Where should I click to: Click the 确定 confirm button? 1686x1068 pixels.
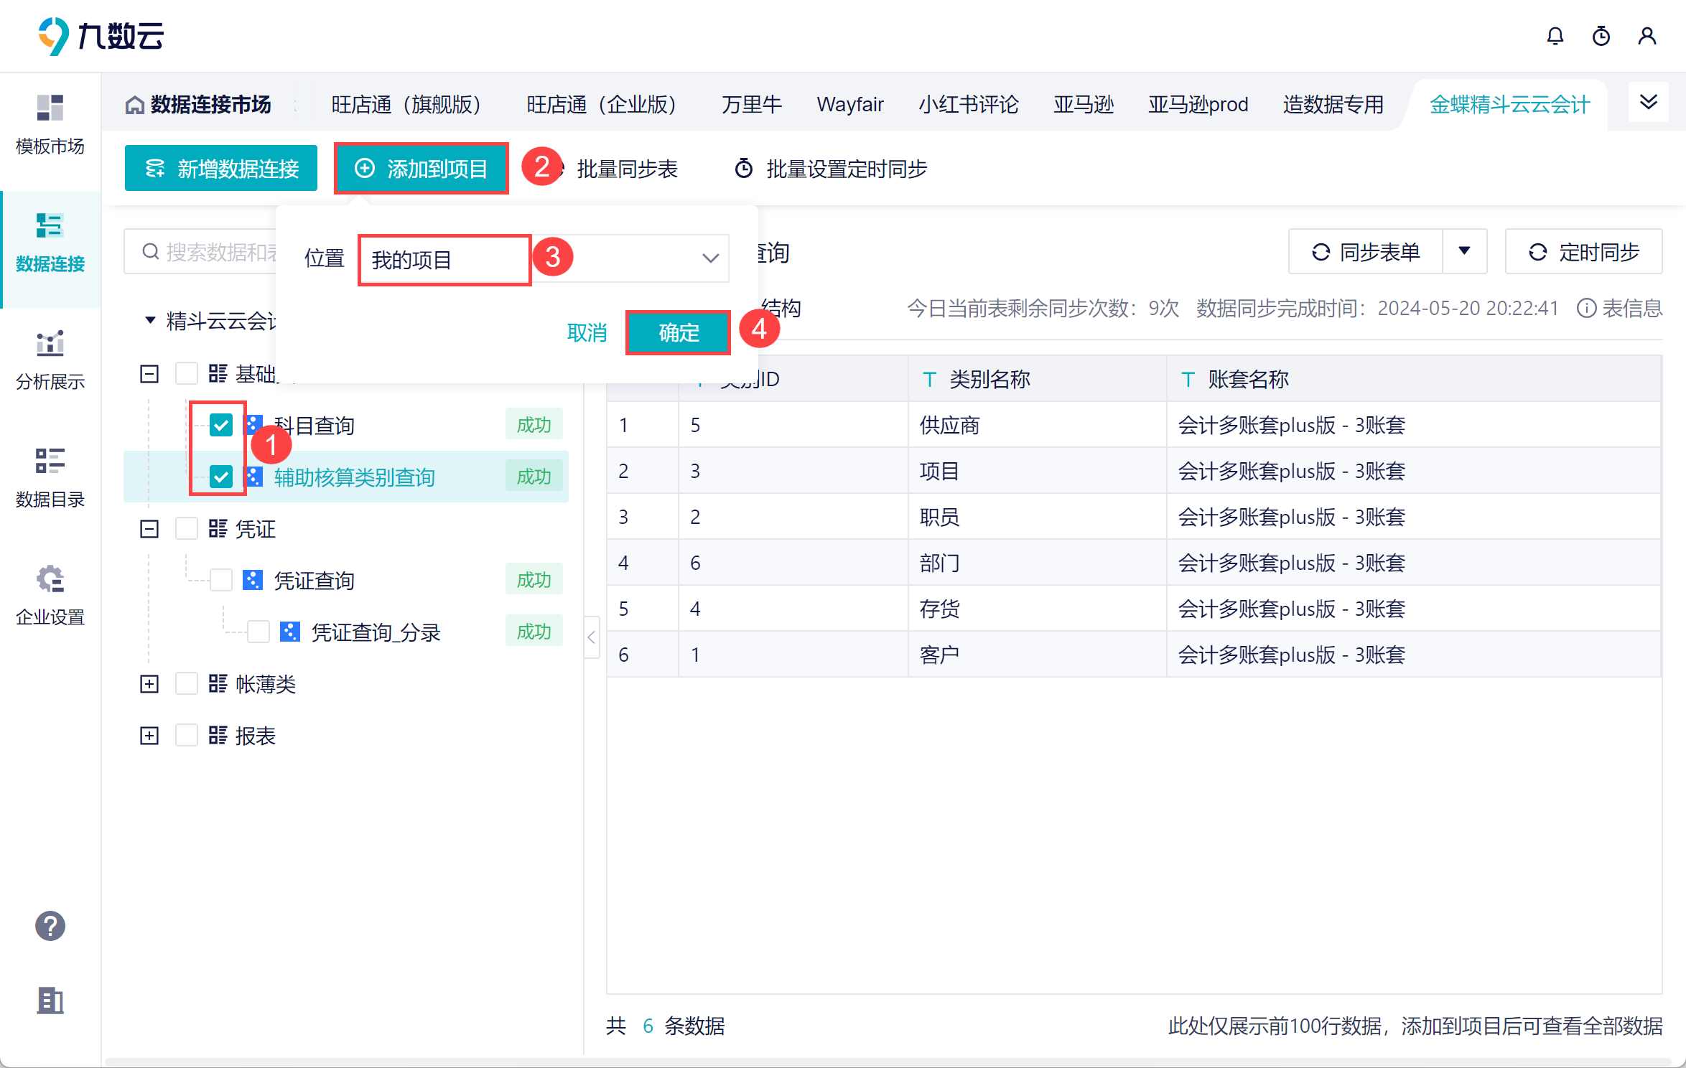click(679, 332)
